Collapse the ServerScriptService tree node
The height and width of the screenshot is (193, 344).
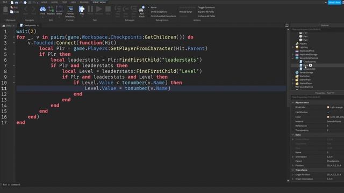(293, 58)
